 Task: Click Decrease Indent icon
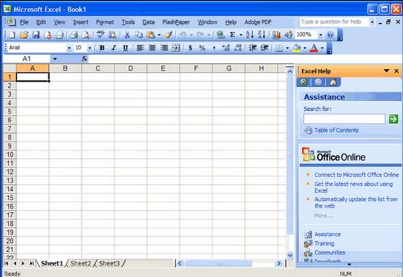click(253, 48)
